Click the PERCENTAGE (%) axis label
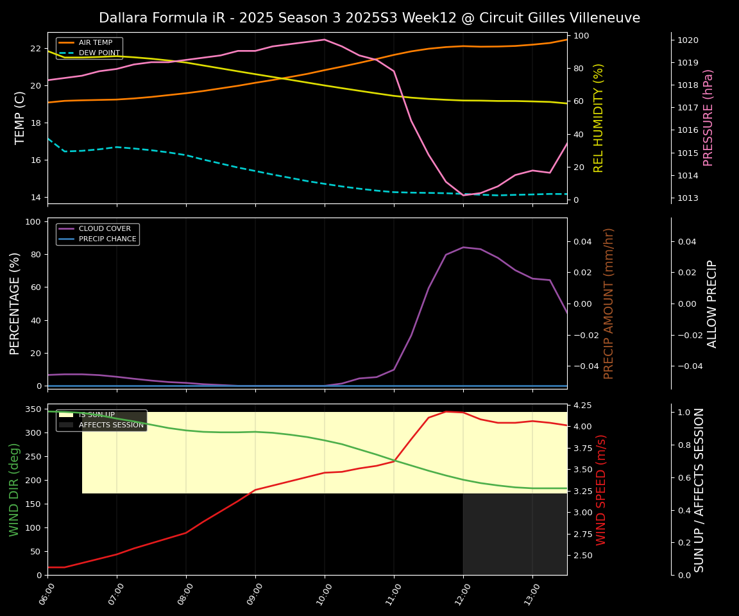The height and width of the screenshot is (616, 739). (x=15, y=304)
